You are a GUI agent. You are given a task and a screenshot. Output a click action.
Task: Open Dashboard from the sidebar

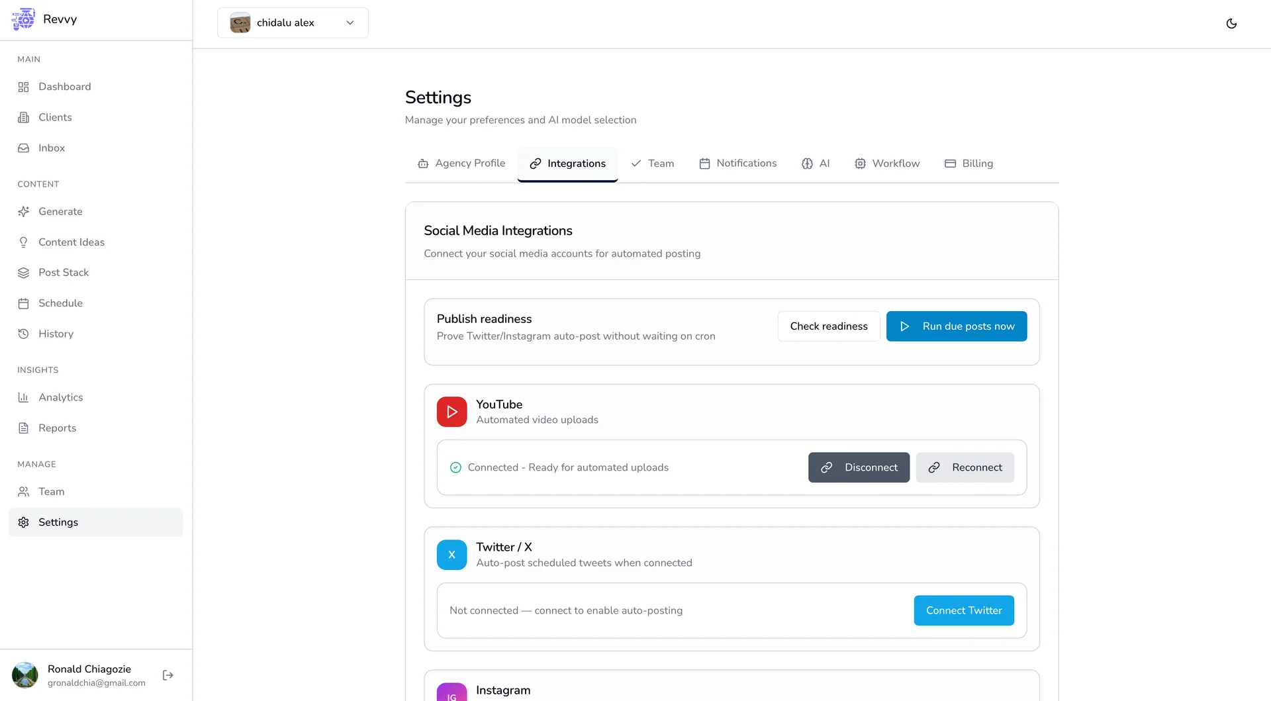[95, 87]
